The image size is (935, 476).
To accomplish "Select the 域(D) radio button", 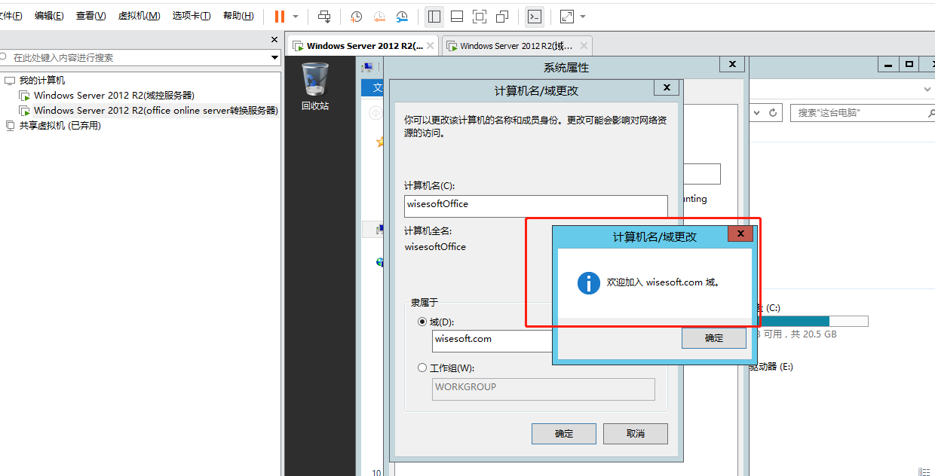I will click(422, 322).
